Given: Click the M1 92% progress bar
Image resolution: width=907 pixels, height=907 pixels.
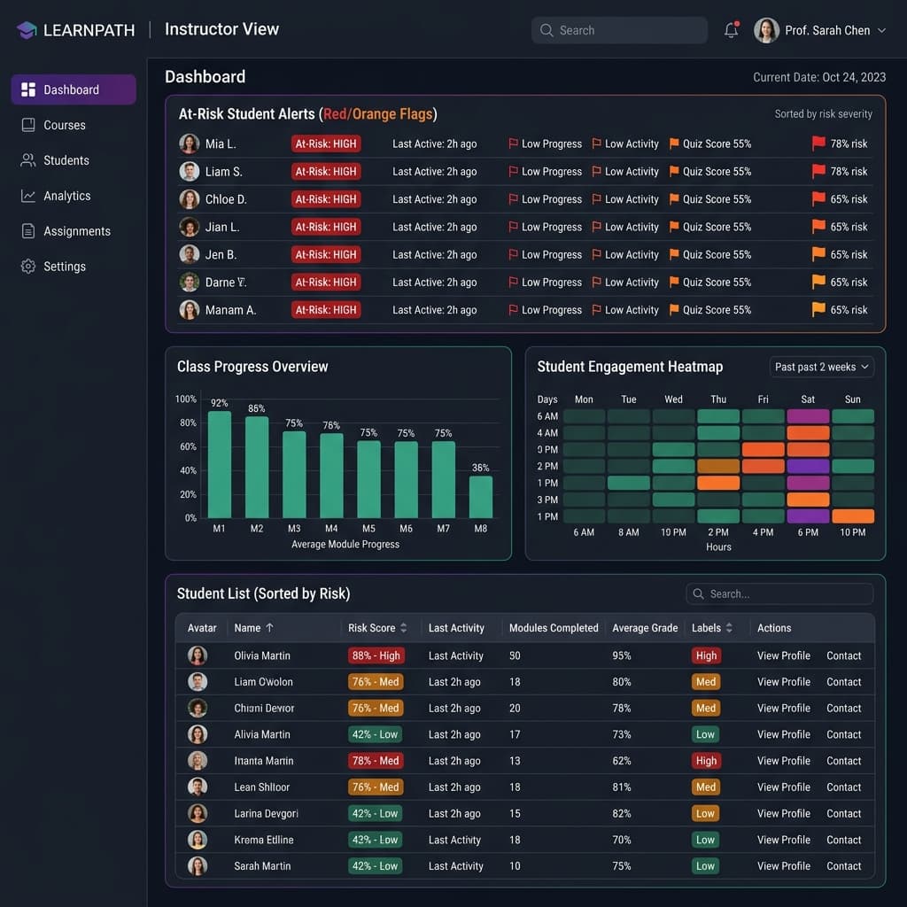Looking at the screenshot, I should coord(220,464).
